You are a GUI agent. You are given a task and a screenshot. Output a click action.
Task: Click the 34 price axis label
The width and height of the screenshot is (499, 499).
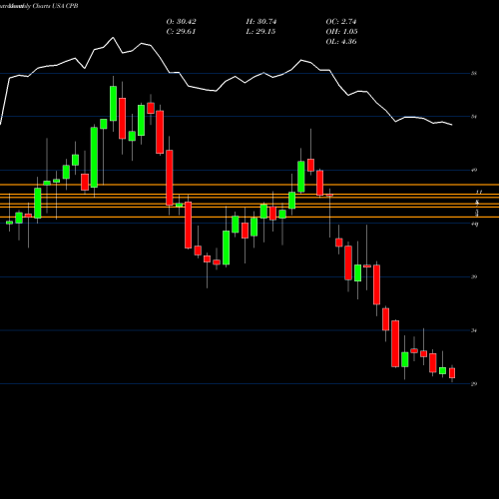click(474, 330)
